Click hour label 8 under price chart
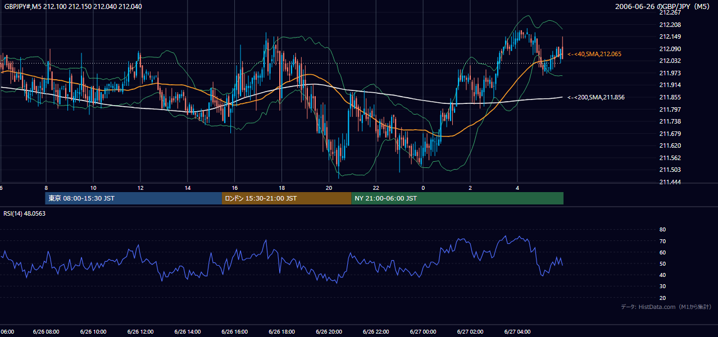This screenshot has width=718, height=337. click(x=46, y=188)
